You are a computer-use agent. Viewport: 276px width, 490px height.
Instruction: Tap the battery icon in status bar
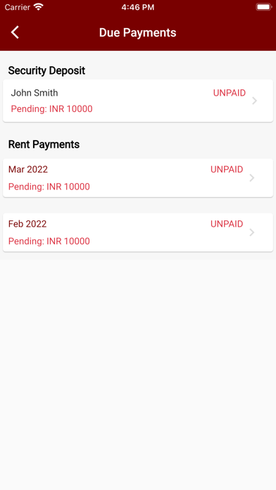(x=263, y=7)
